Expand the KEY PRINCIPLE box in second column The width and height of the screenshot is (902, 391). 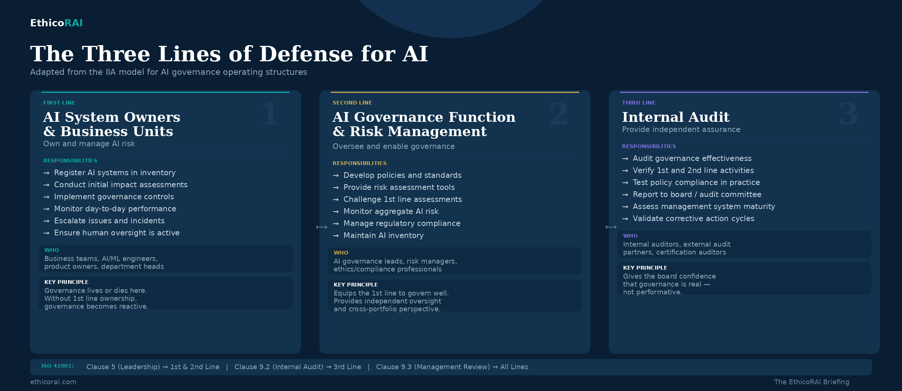(455, 296)
